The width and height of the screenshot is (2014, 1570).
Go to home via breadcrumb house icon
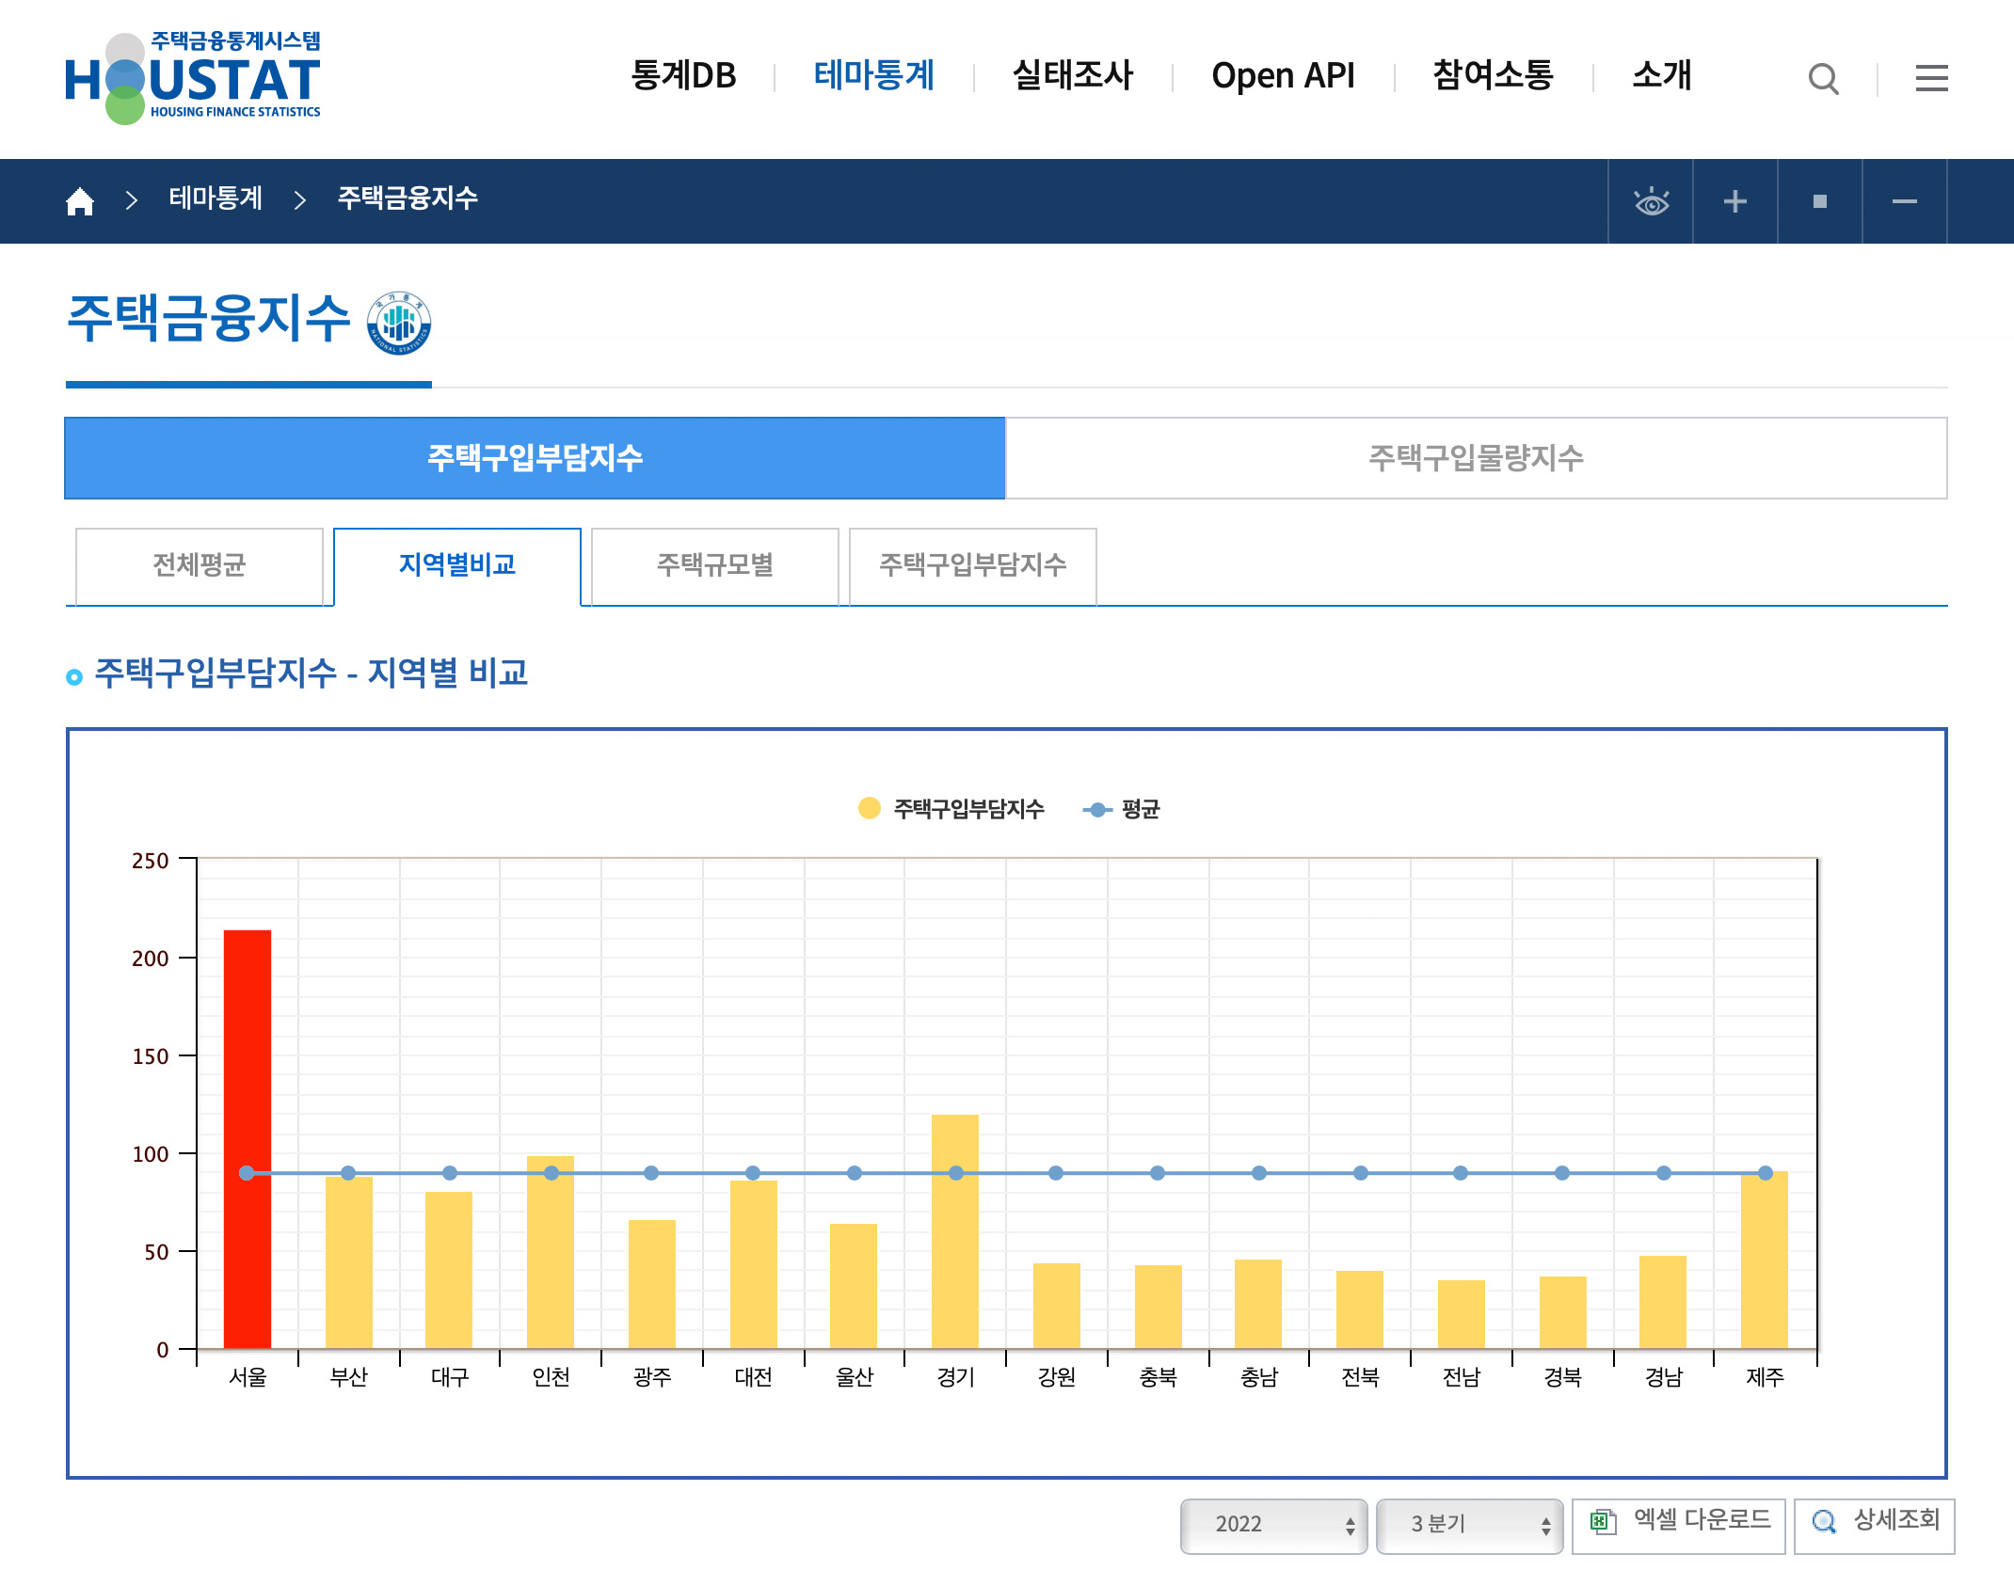[80, 200]
